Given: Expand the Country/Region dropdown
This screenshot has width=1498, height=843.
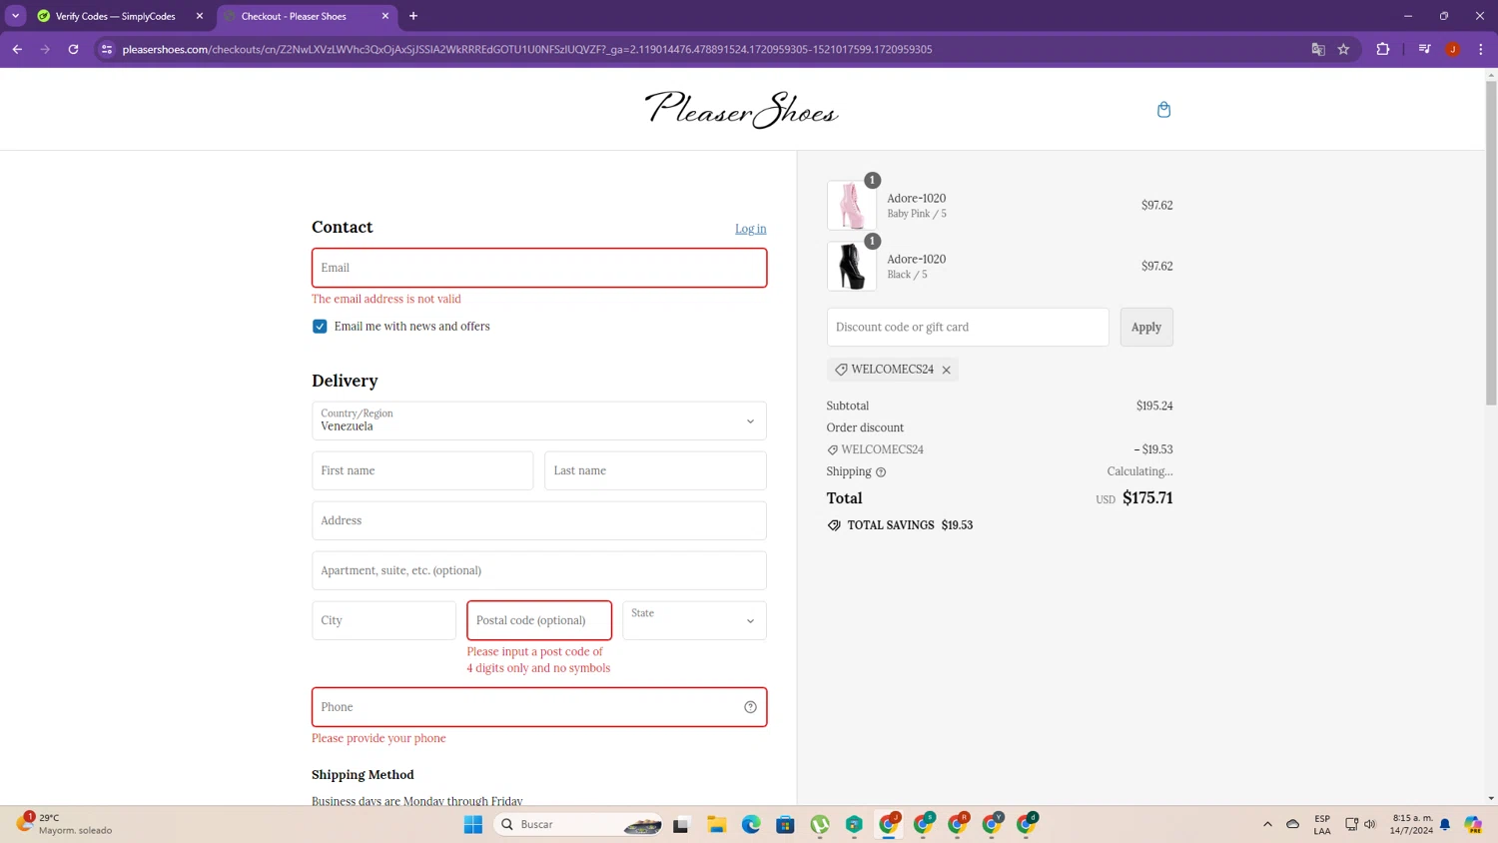Looking at the screenshot, I should click(x=539, y=421).
